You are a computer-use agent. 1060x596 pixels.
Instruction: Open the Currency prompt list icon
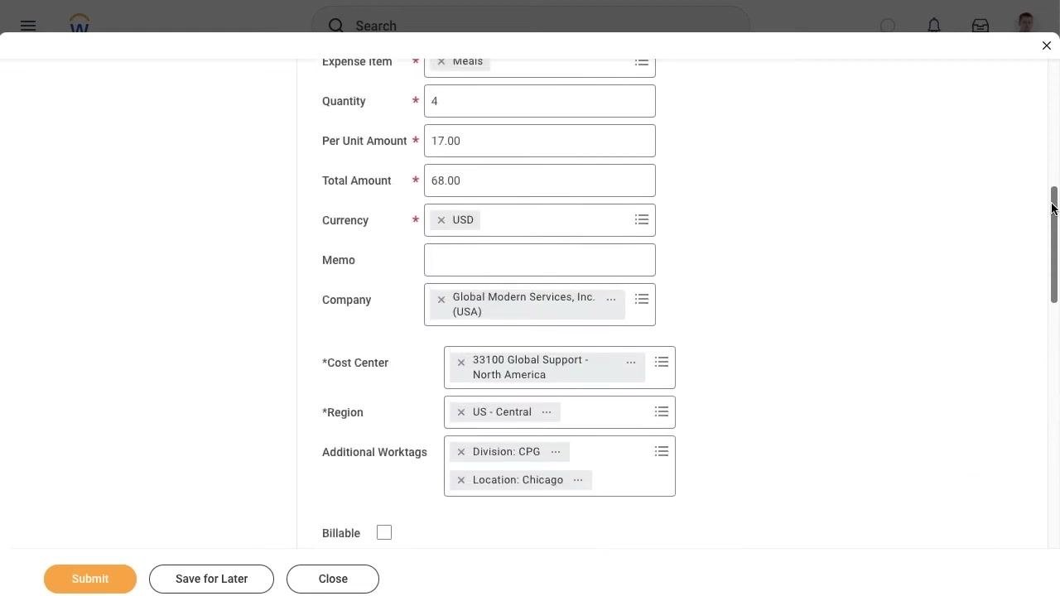pyautogui.click(x=642, y=220)
